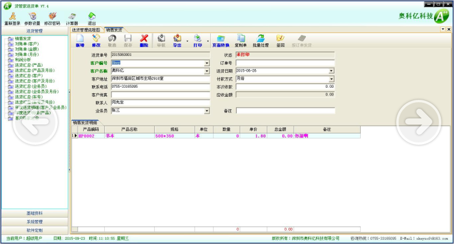Open the 送货日期 date picker dropdown

(x=331, y=71)
